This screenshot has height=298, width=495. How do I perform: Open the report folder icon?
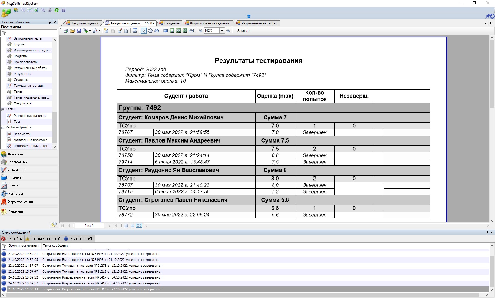pos(72,31)
